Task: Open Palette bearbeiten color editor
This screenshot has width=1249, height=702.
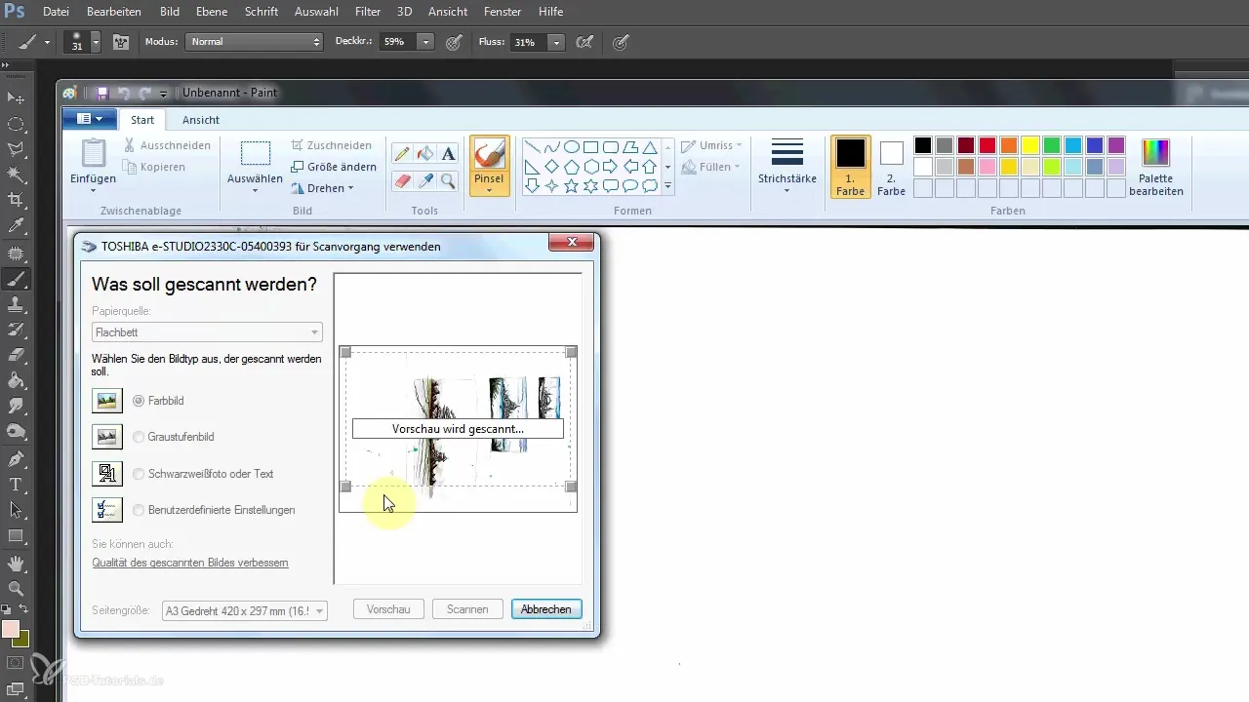Action: [x=1155, y=168]
